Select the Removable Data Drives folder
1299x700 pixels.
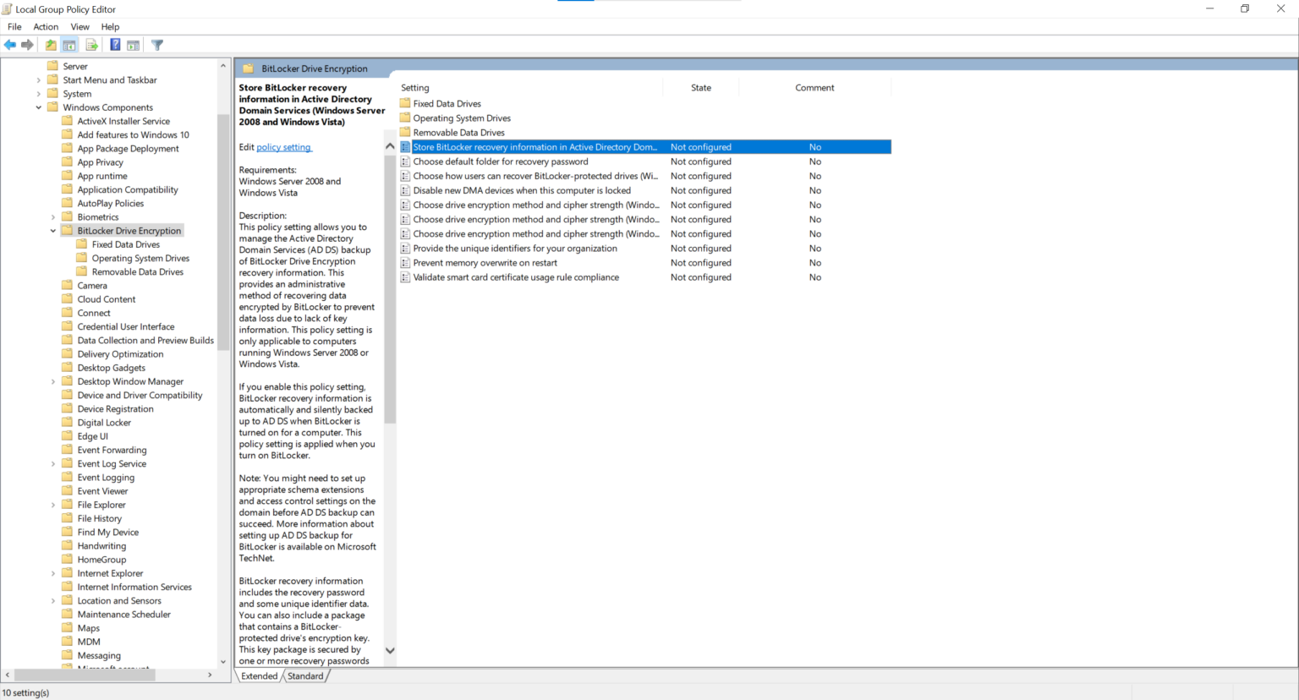point(458,132)
